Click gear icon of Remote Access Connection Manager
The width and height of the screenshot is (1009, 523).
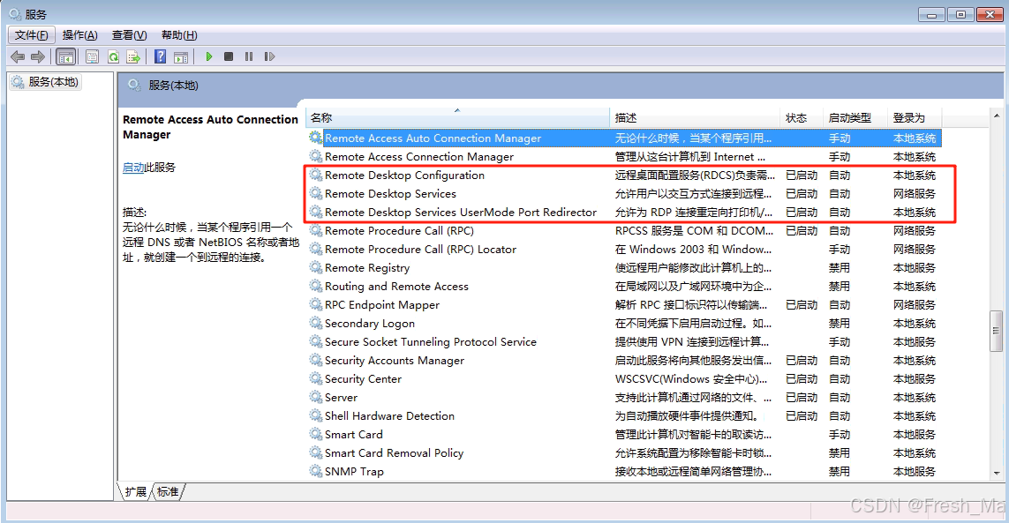[315, 156]
